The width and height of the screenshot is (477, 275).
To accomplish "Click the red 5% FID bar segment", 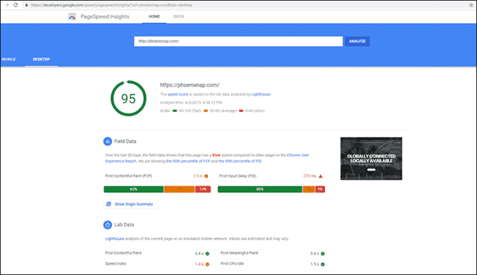I will [x=320, y=189].
